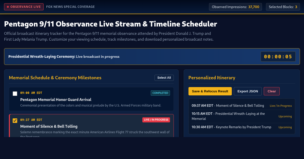Click Pentagon Memorial Honor Guard Arrival title
This screenshot has width=304, height=159.
(x=56, y=99)
